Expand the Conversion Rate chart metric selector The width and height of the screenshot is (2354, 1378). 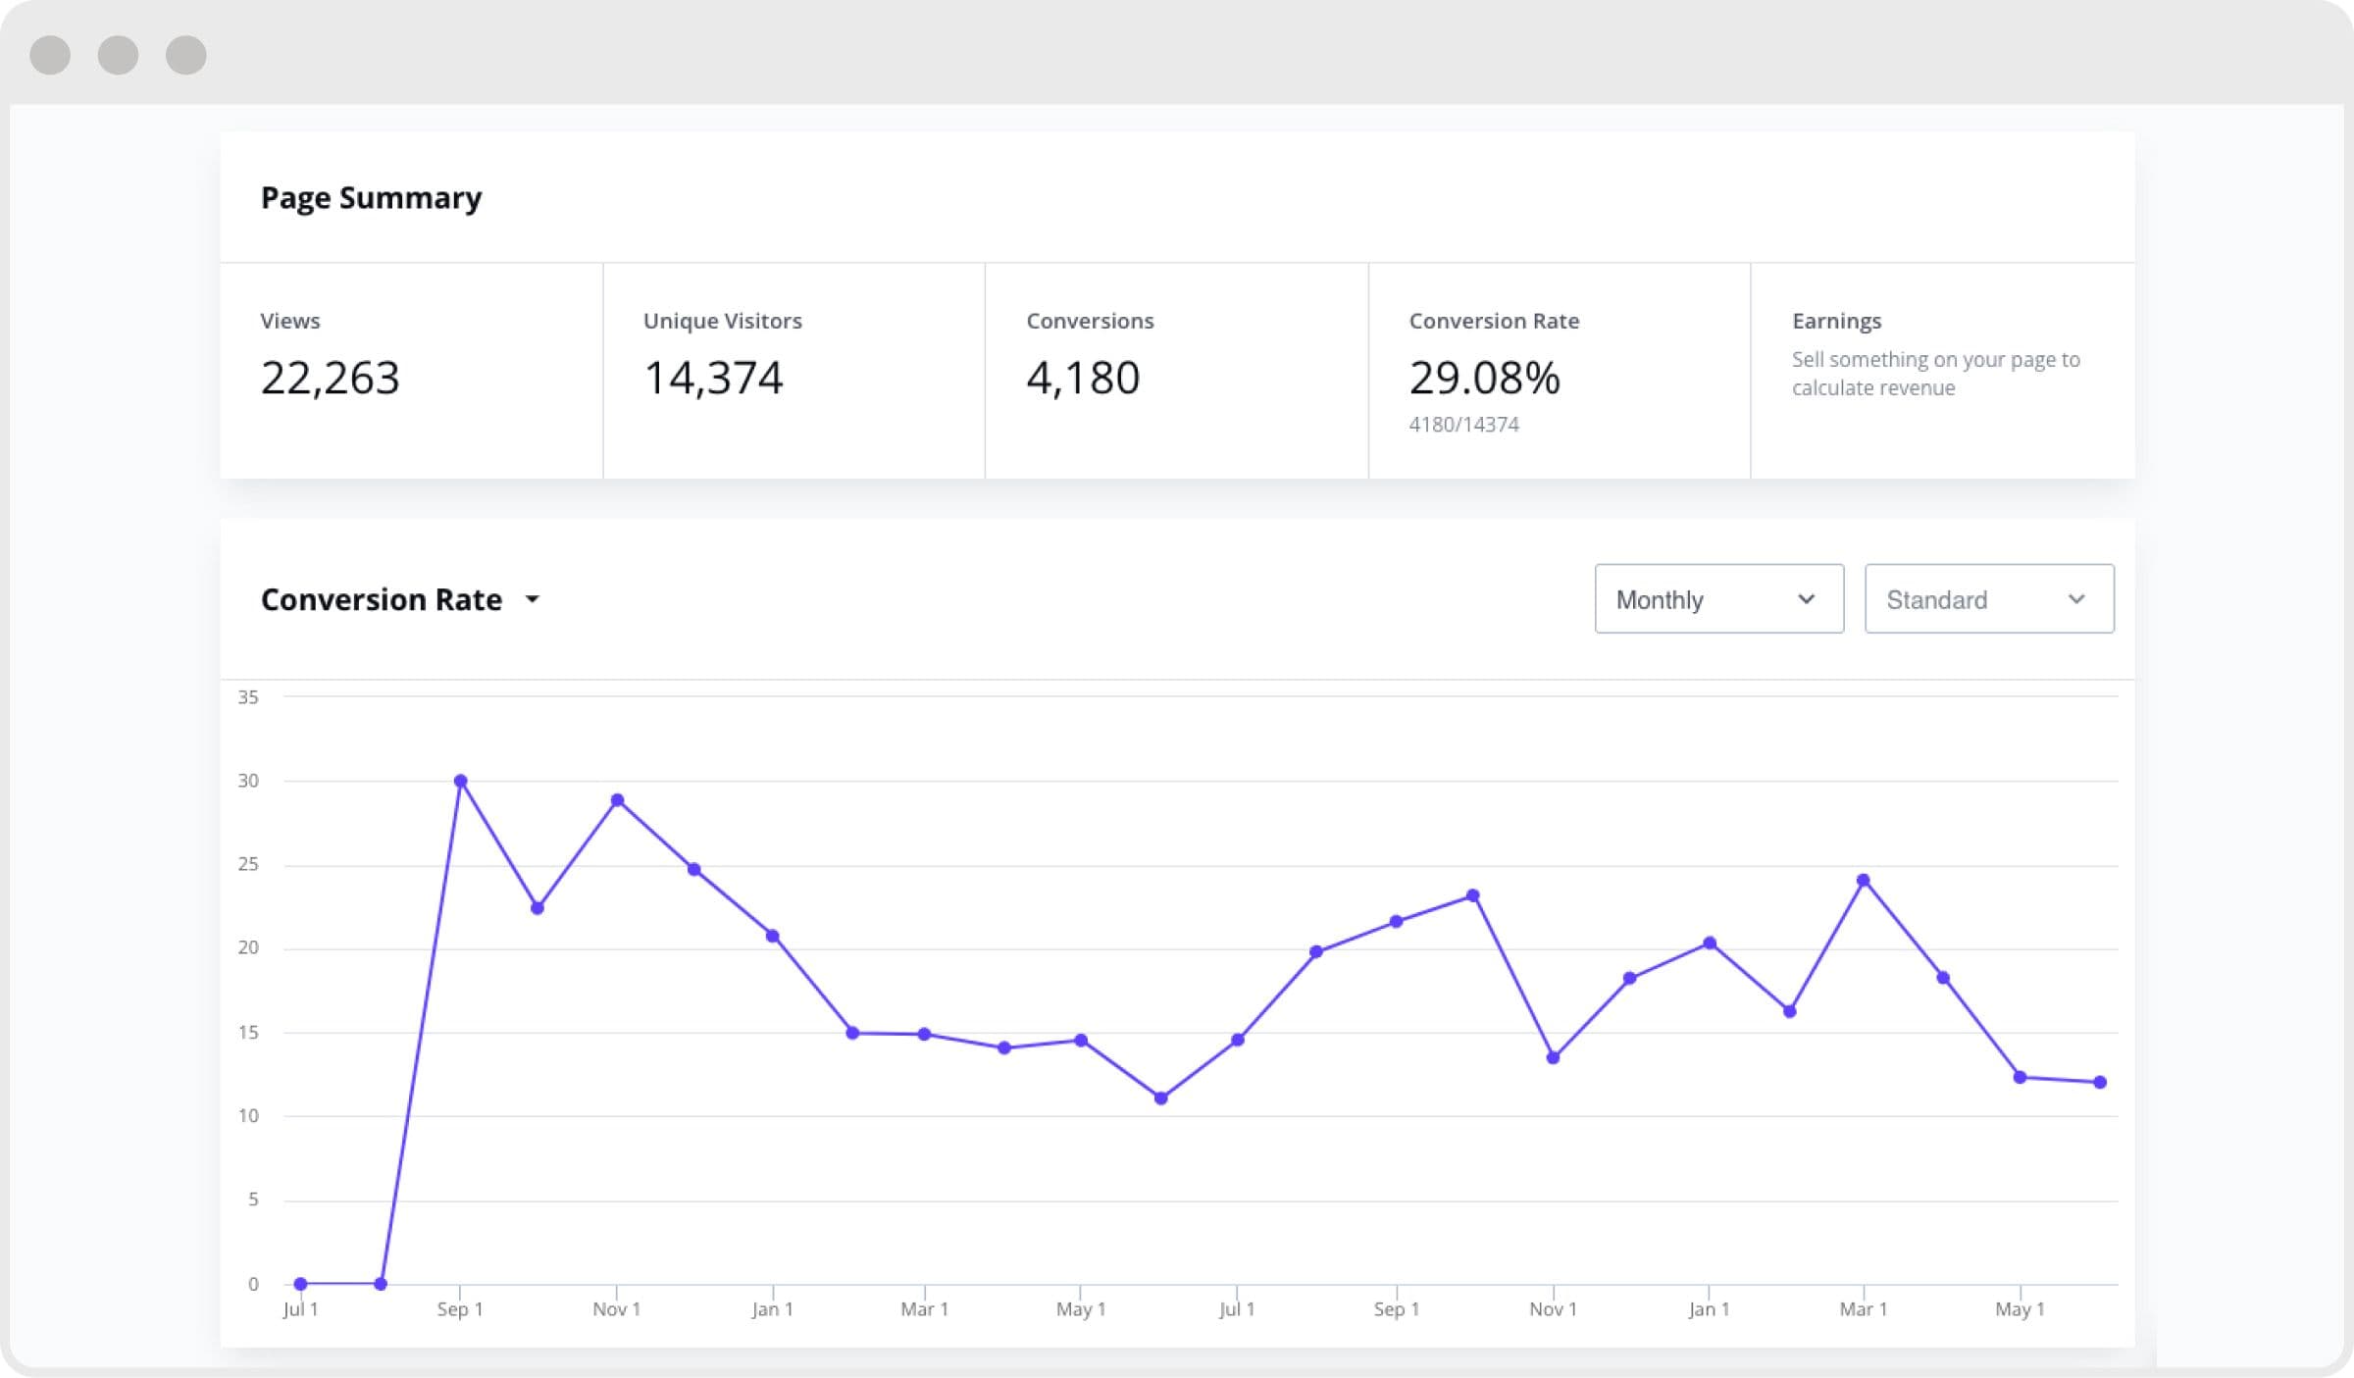tap(400, 599)
